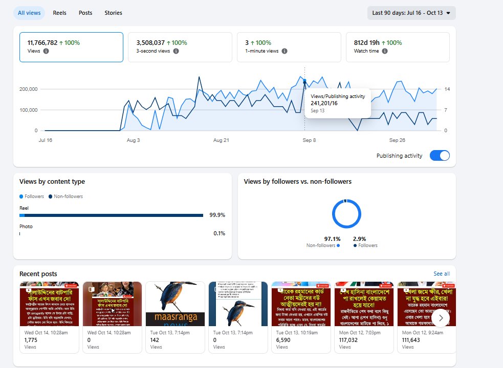Open the post thumbnail with 111,643 views
The image size is (503, 368).
click(427, 304)
